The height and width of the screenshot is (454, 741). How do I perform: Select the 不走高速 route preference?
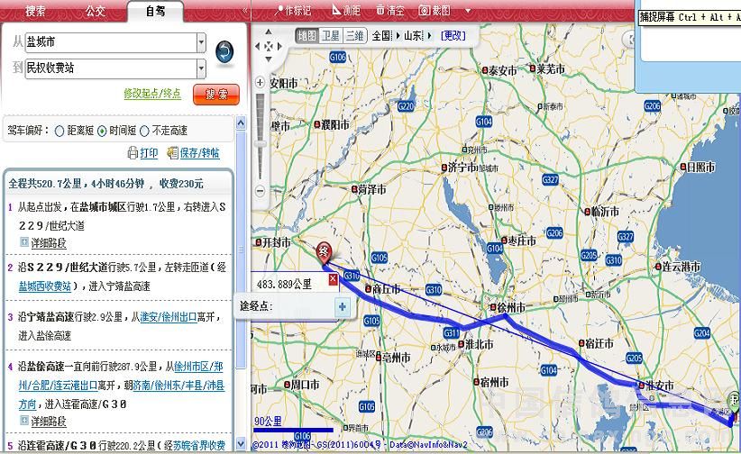pos(144,131)
